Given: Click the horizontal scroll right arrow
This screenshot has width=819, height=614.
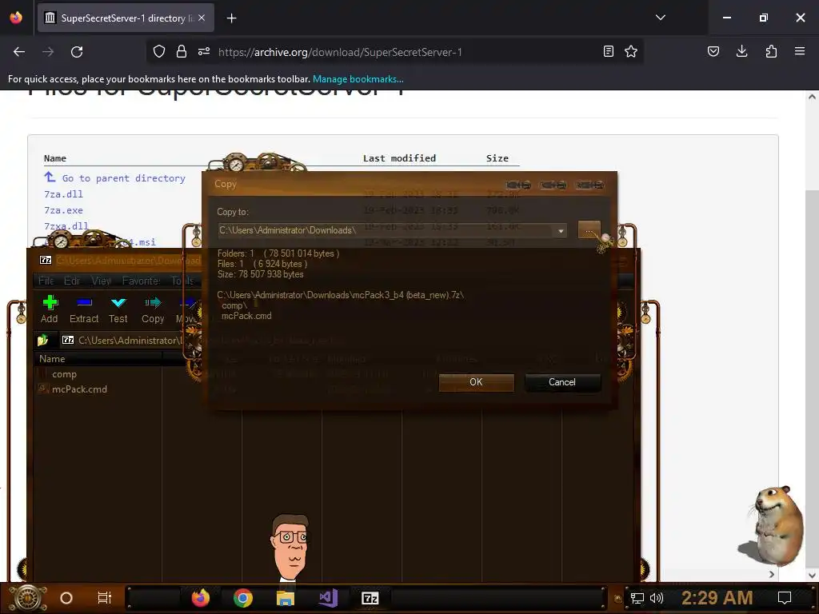Looking at the screenshot, I should [x=772, y=574].
